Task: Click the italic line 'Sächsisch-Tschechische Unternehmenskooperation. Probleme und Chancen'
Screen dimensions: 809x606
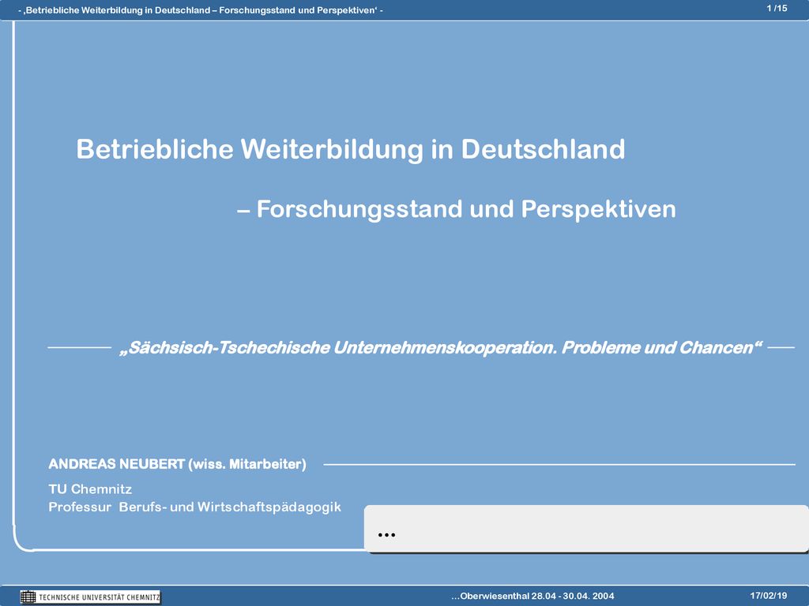Action: (441, 348)
